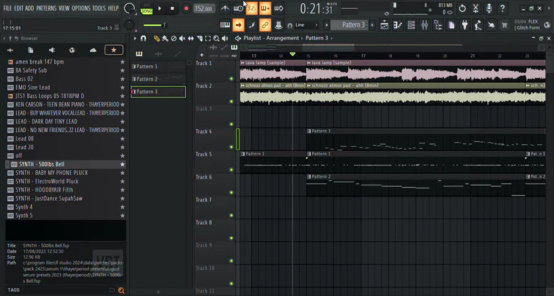Click the note/clip grouping stamp icon
The image size is (554, 296).
278,25
